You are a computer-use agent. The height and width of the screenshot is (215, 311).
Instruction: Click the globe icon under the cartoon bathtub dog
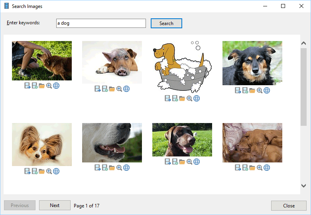tap(197, 98)
